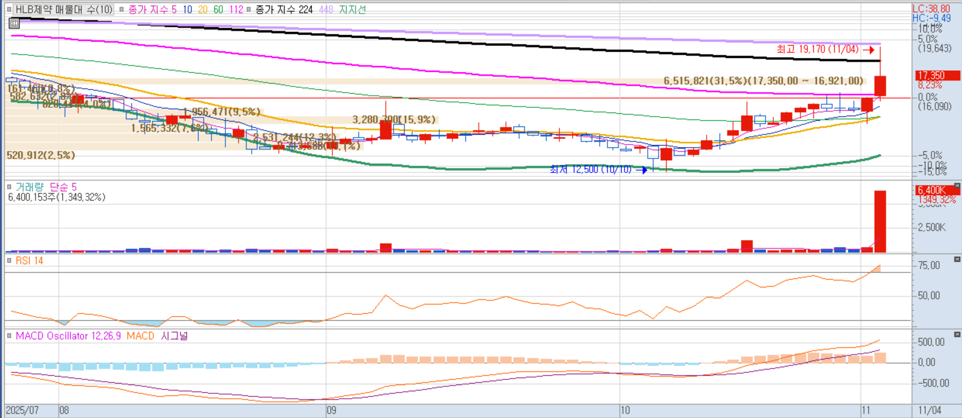Select the 지지선 support line label
Viewport: 962px width, 418px height.
(352, 9)
